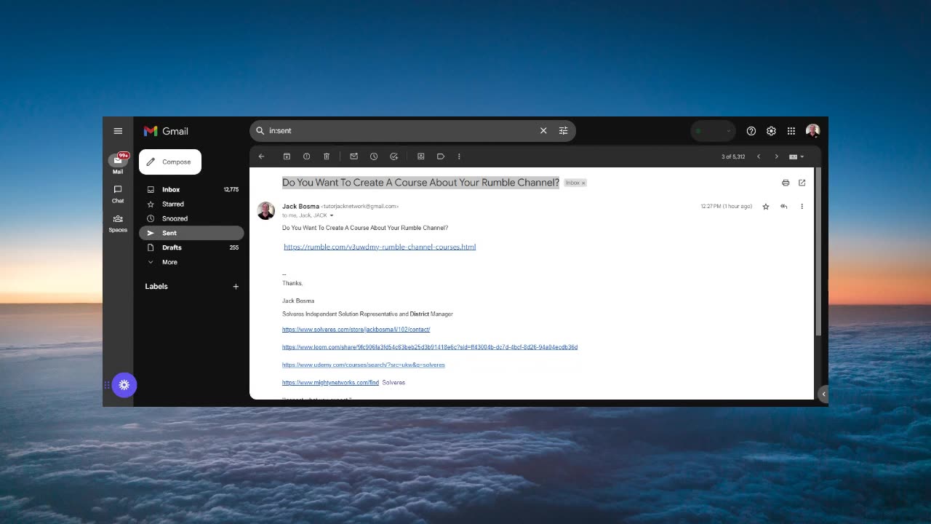
Task: Click the search magnifier icon
Action: 260,131
